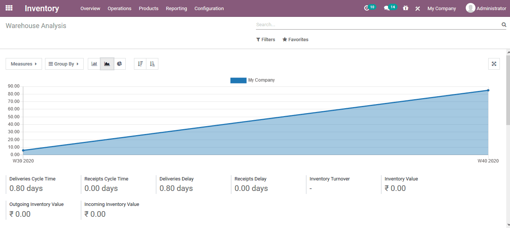Expand the Measures dropdown
Viewport: 510px width, 228px height.
[x=23, y=64]
